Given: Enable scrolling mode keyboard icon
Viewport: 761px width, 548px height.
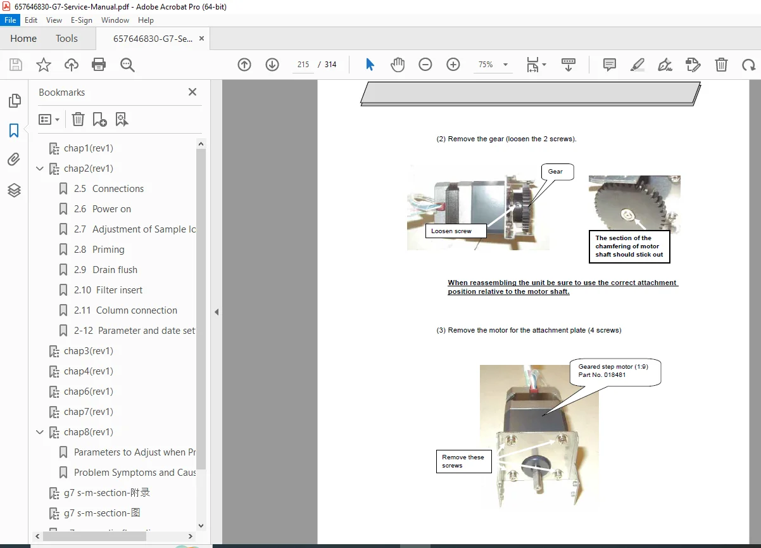Looking at the screenshot, I should [569, 65].
